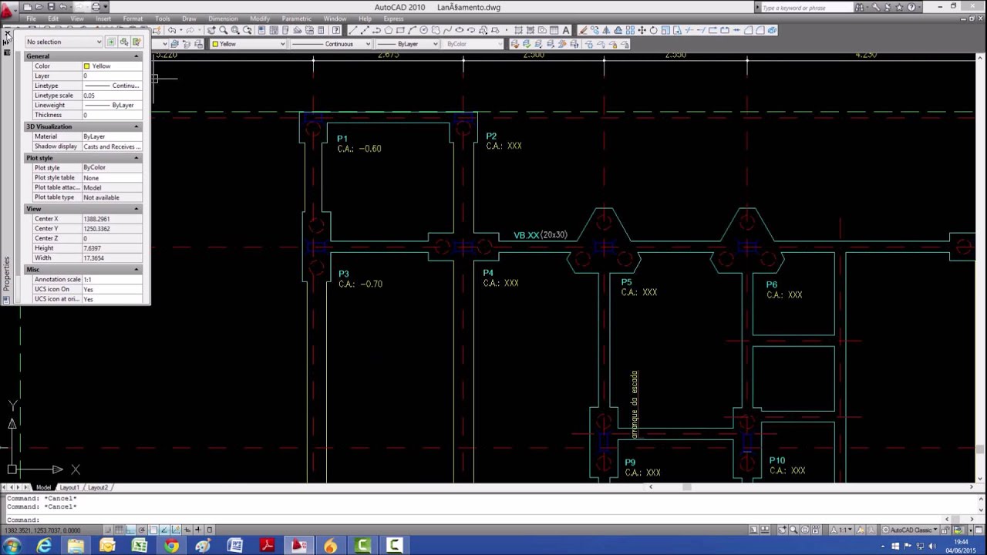The image size is (987, 555).
Task: Toggle Polar tracking in status bar
Action: coord(141,530)
